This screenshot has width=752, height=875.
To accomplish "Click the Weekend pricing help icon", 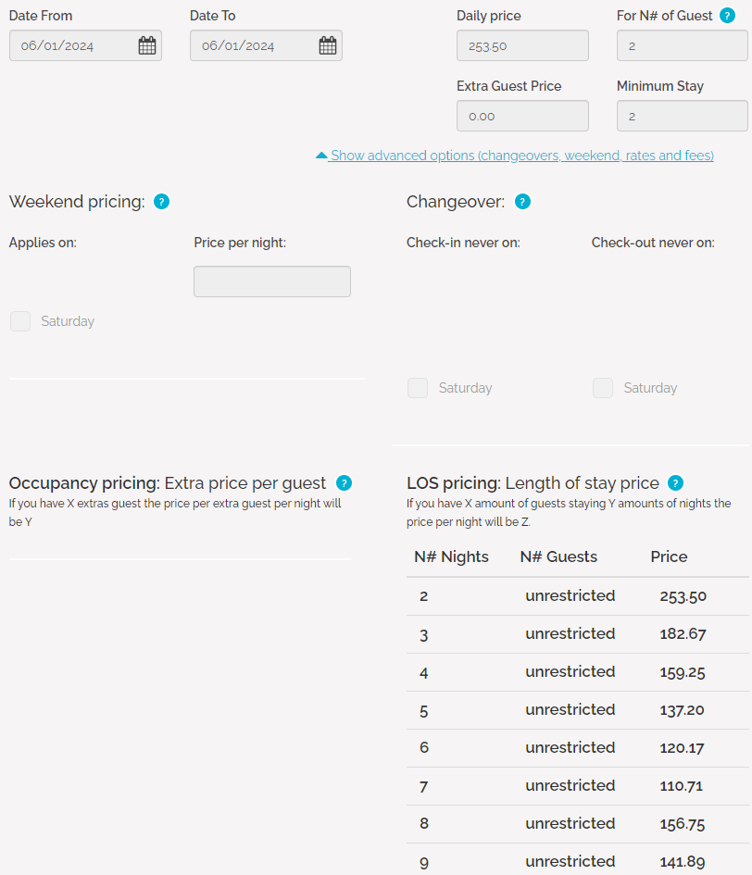I will tap(161, 202).
